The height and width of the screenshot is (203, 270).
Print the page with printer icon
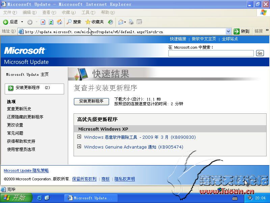coord(131,22)
